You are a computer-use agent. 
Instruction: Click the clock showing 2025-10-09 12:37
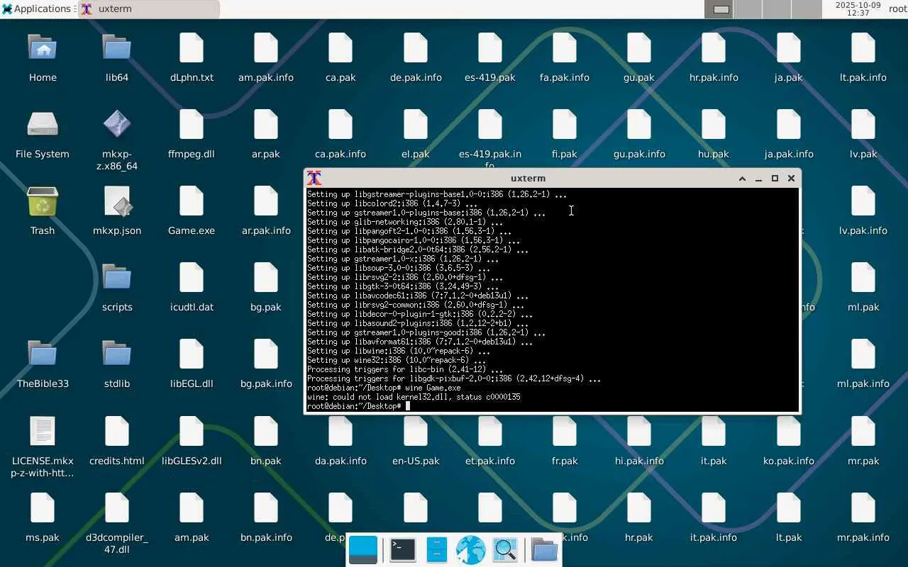coord(858,9)
